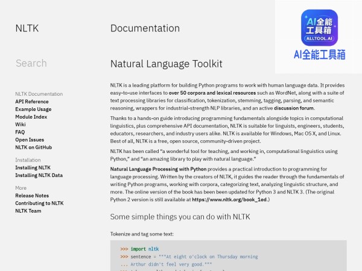362x271 pixels.
Task: Visit the Wiki link in sidebar
Action: point(21,125)
